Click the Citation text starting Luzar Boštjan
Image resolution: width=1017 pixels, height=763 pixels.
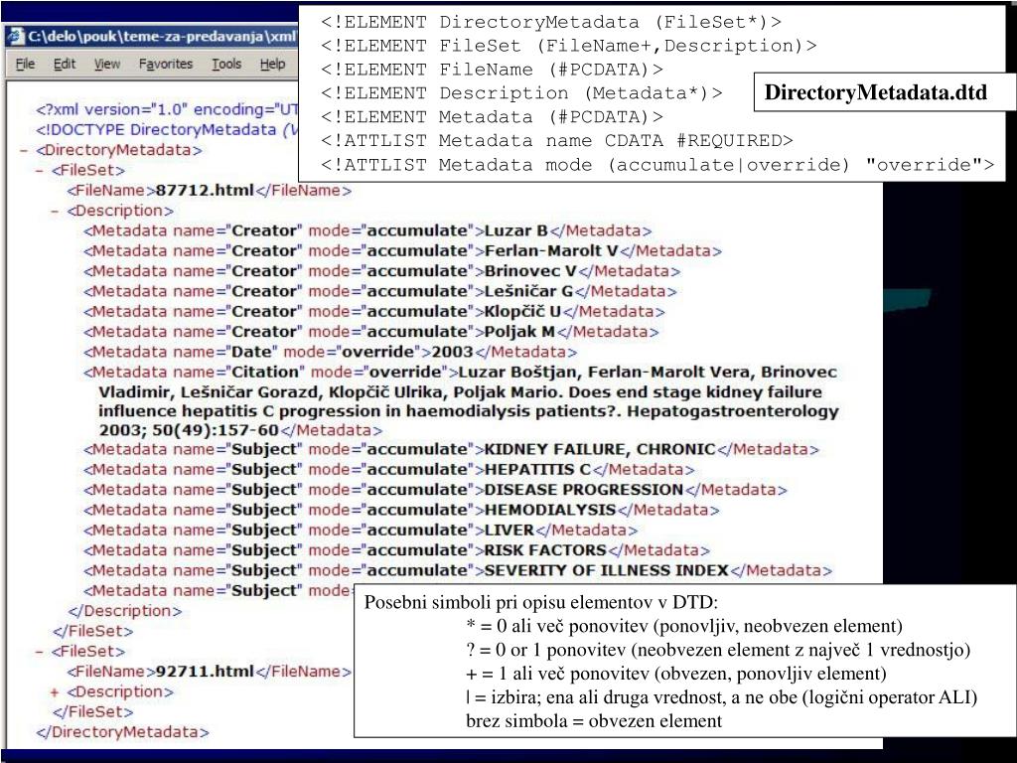coord(469,401)
